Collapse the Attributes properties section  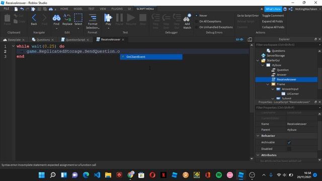(x=258, y=155)
